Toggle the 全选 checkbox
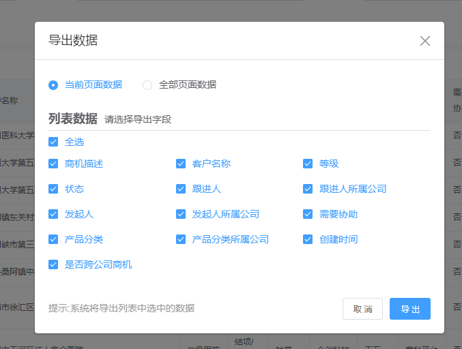462x349 pixels. [x=53, y=142]
